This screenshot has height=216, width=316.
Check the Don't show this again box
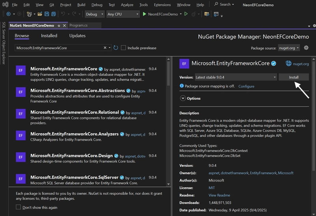coord(18,207)
